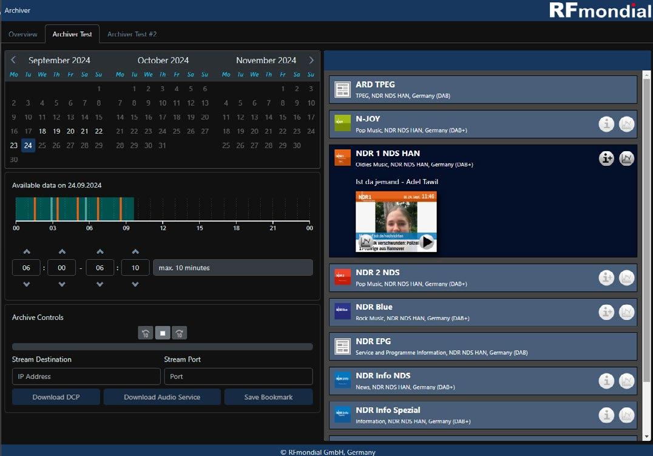Open info for N-JOY service
Viewport: 653px width, 456px height.
pos(606,124)
